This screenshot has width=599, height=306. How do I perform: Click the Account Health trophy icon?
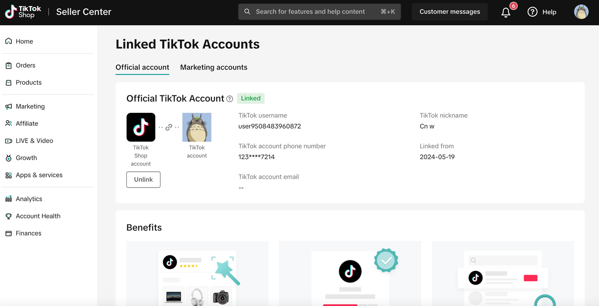coord(8,216)
